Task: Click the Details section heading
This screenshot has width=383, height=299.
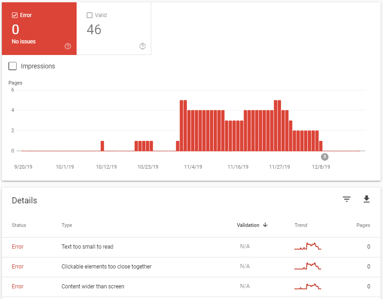Action: coord(24,201)
